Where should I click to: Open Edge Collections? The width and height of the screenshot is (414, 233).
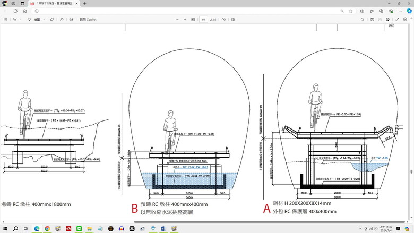[381, 11]
